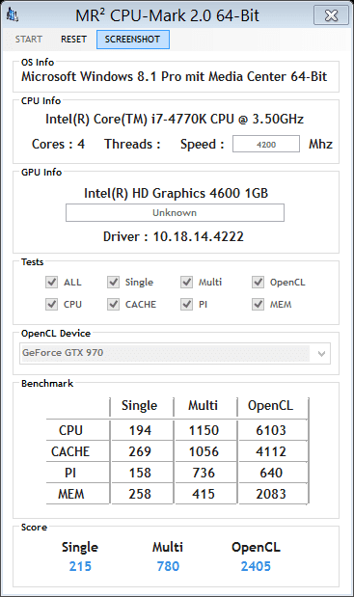The image size is (354, 597).
Task: Disable the OpenCL test checkbox
Action: click(x=258, y=283)
